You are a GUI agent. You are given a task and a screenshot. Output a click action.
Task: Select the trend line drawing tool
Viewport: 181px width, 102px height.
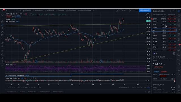coord(3,18)
